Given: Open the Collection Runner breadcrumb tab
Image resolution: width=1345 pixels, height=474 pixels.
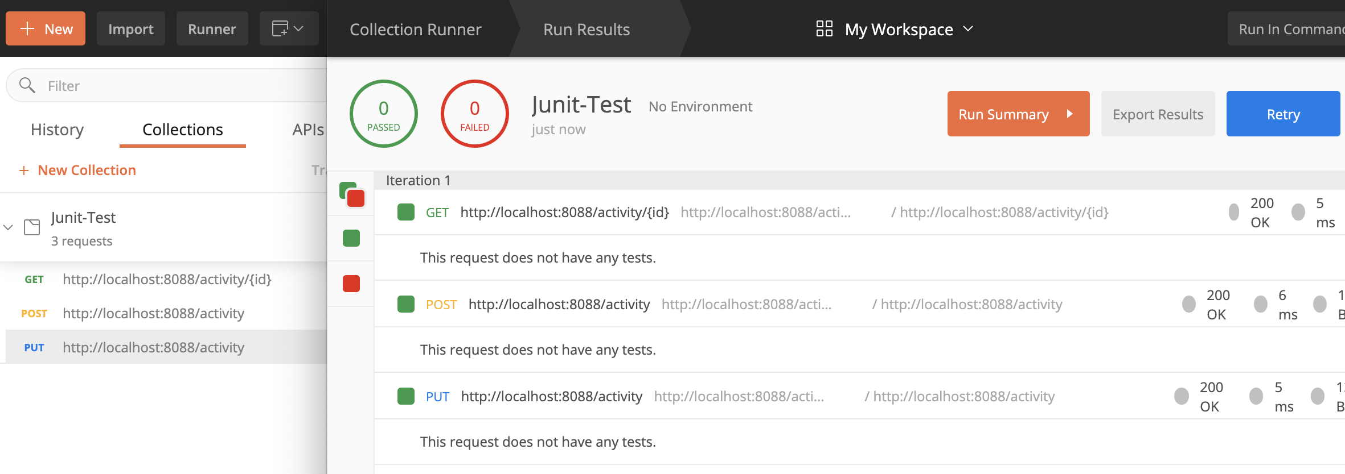Looking at the screenshot, I should click(x=416, y=29).
